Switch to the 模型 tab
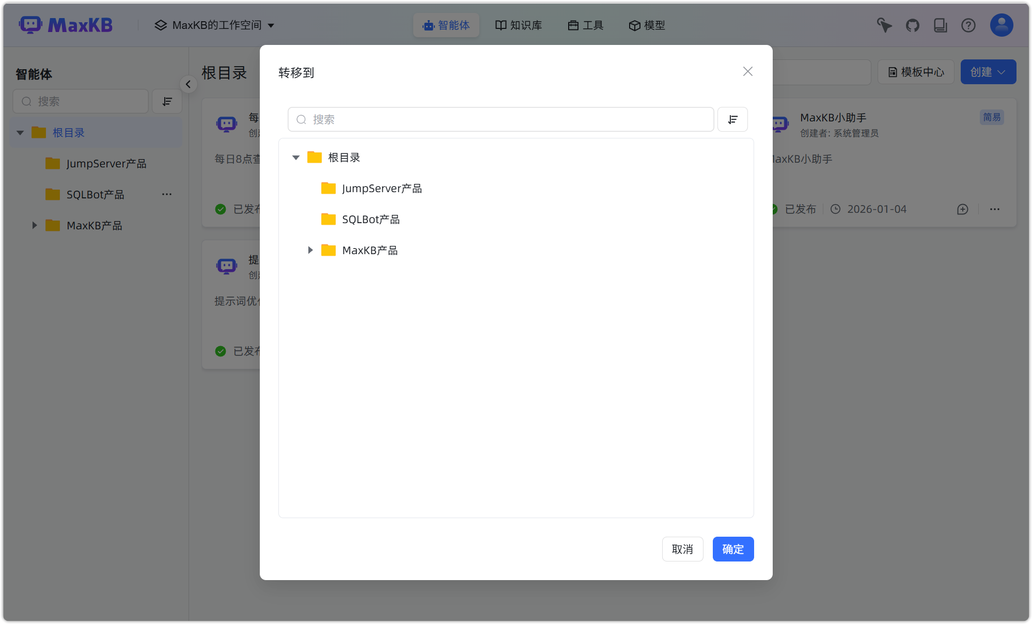1032x624 pixels. coord(646,25)
